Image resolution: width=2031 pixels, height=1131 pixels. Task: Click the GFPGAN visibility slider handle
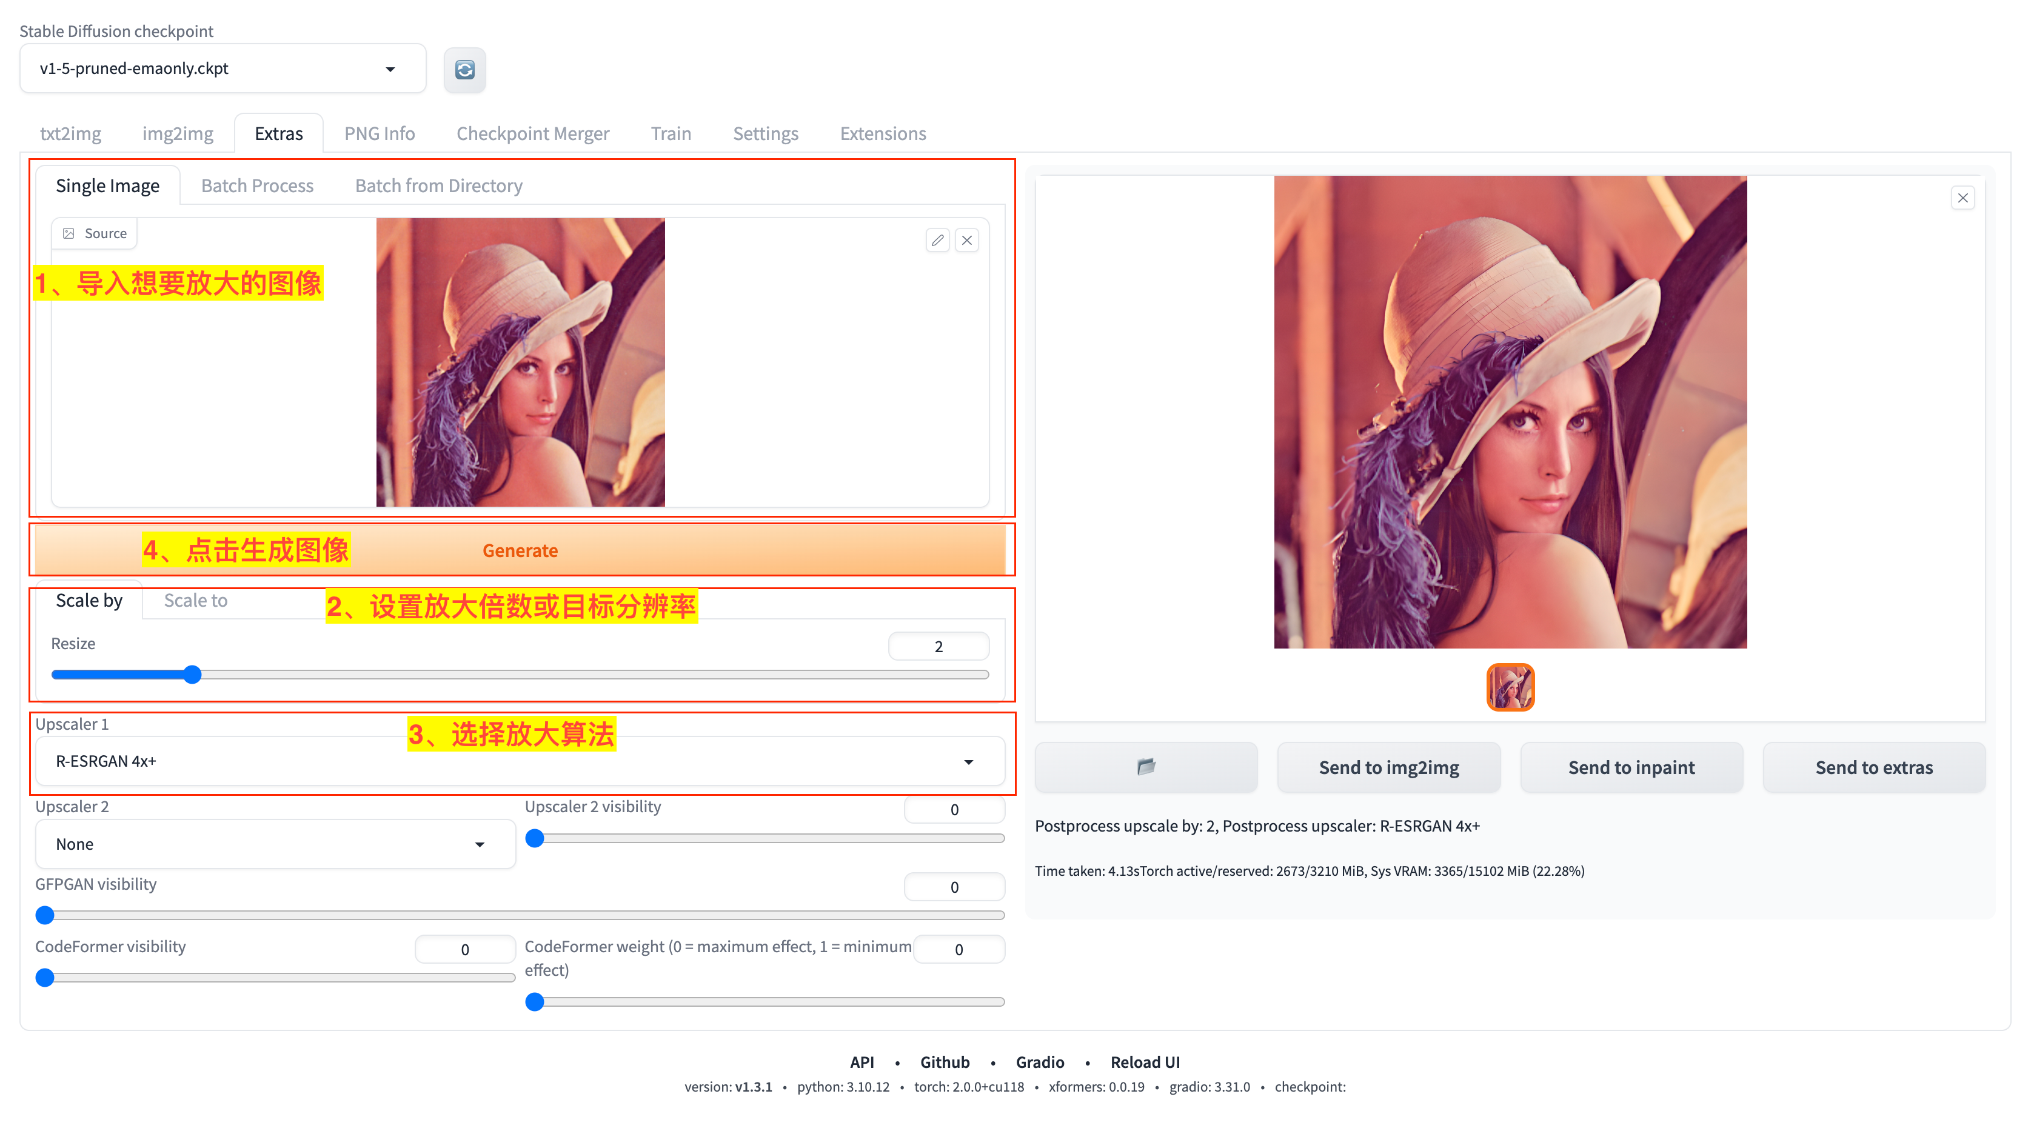coord(45,914)
